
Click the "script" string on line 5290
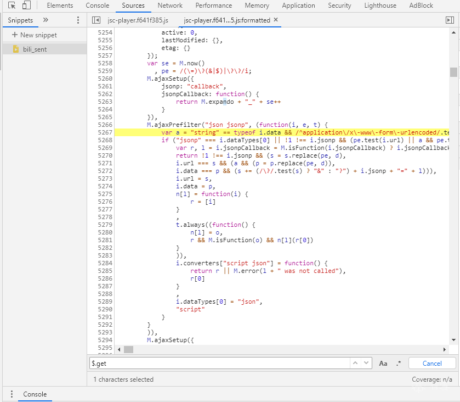(x=190, y=309)
